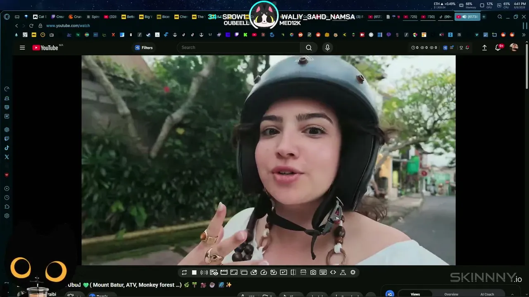Open a new browser tab
The image size is (529, 297).
tap(484, 17)
